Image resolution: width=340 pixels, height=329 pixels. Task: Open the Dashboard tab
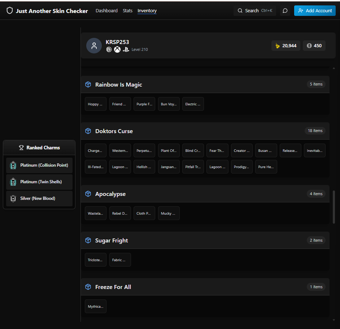pyautogui.click(x=106, y=10)
